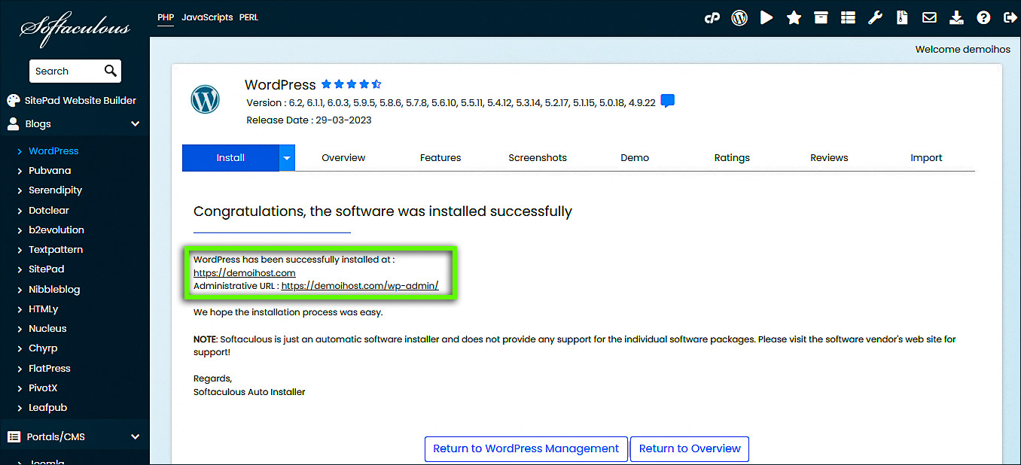Select Serendipity in the Blogs list
1021x465 pixels.
[55, 190]
